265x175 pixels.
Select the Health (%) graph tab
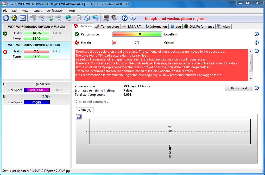point(84,110)
